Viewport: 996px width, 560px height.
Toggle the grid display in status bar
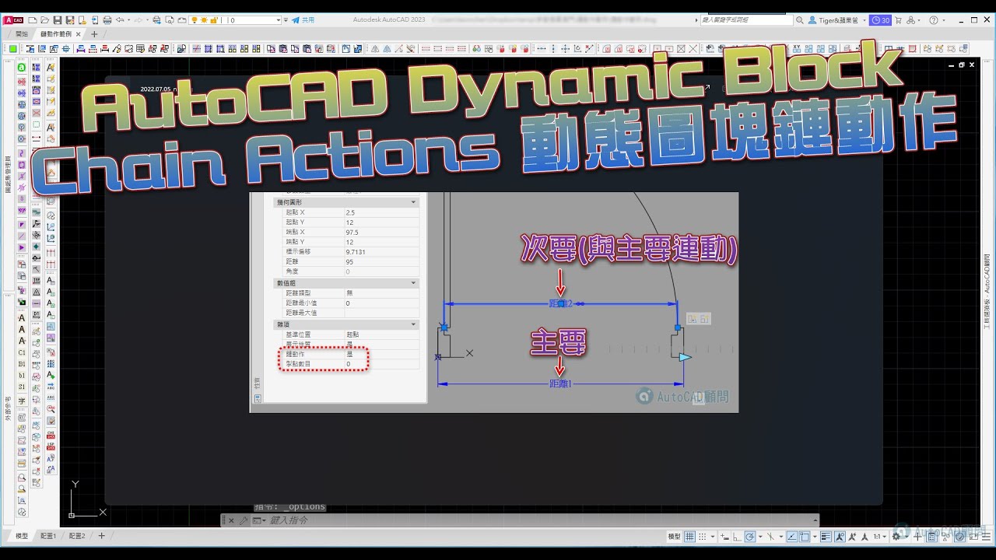[x=689, y=537]
